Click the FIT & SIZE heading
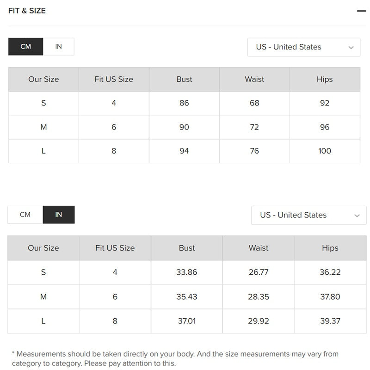Screen dimensions: 370x370 pyautogui.click(x=27, y=11)
